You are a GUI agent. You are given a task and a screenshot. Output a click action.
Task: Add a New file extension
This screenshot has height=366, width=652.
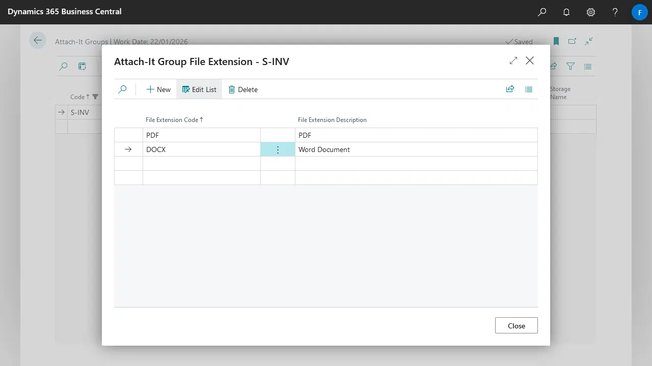[158, 89]
